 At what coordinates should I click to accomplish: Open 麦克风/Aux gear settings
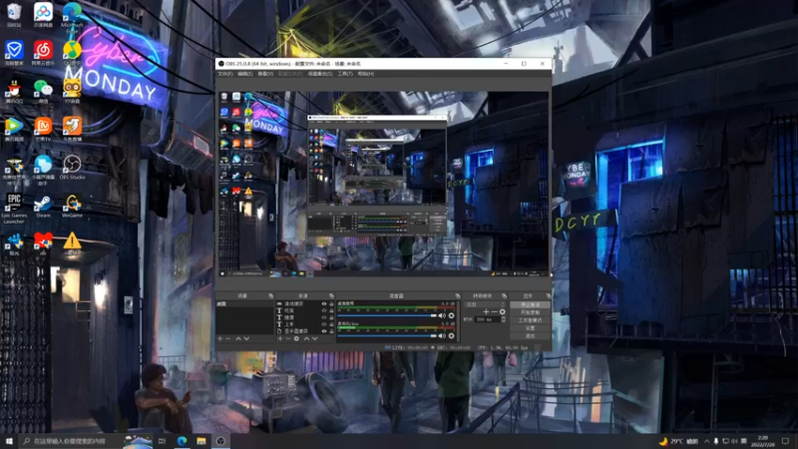[451, 335]
